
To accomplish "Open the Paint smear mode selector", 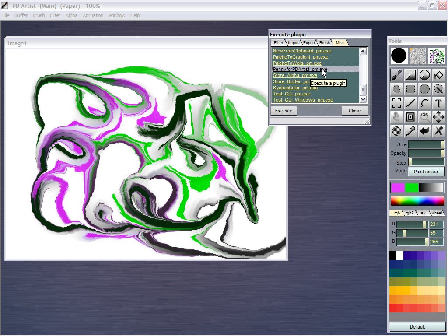I will [x=426, y=171].
